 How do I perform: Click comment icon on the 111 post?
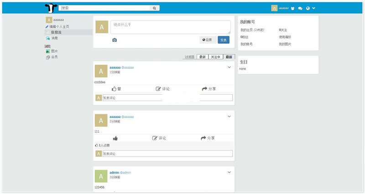coord(155,138)
